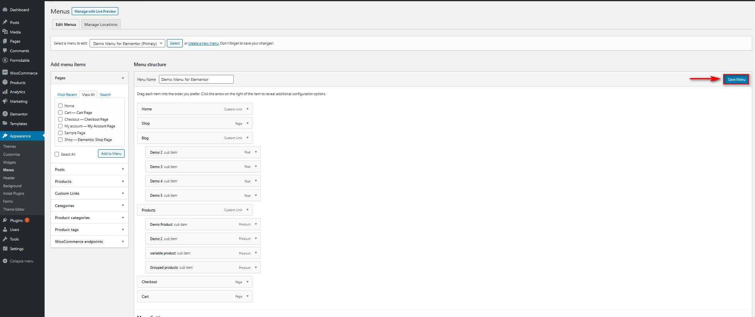Expand the Custom Links panel

coord(123,193)
